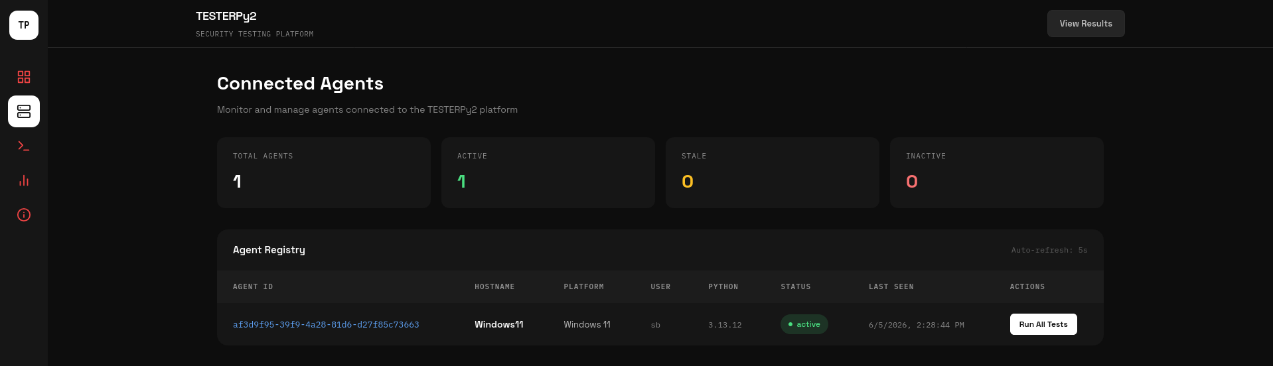Viewport: 1273px width, 366px height.
Task: Select the Inactive agents card
Action: 997,172
